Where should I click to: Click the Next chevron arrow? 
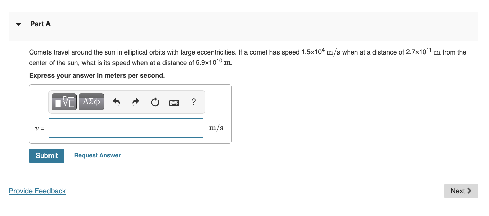point(468,191)
